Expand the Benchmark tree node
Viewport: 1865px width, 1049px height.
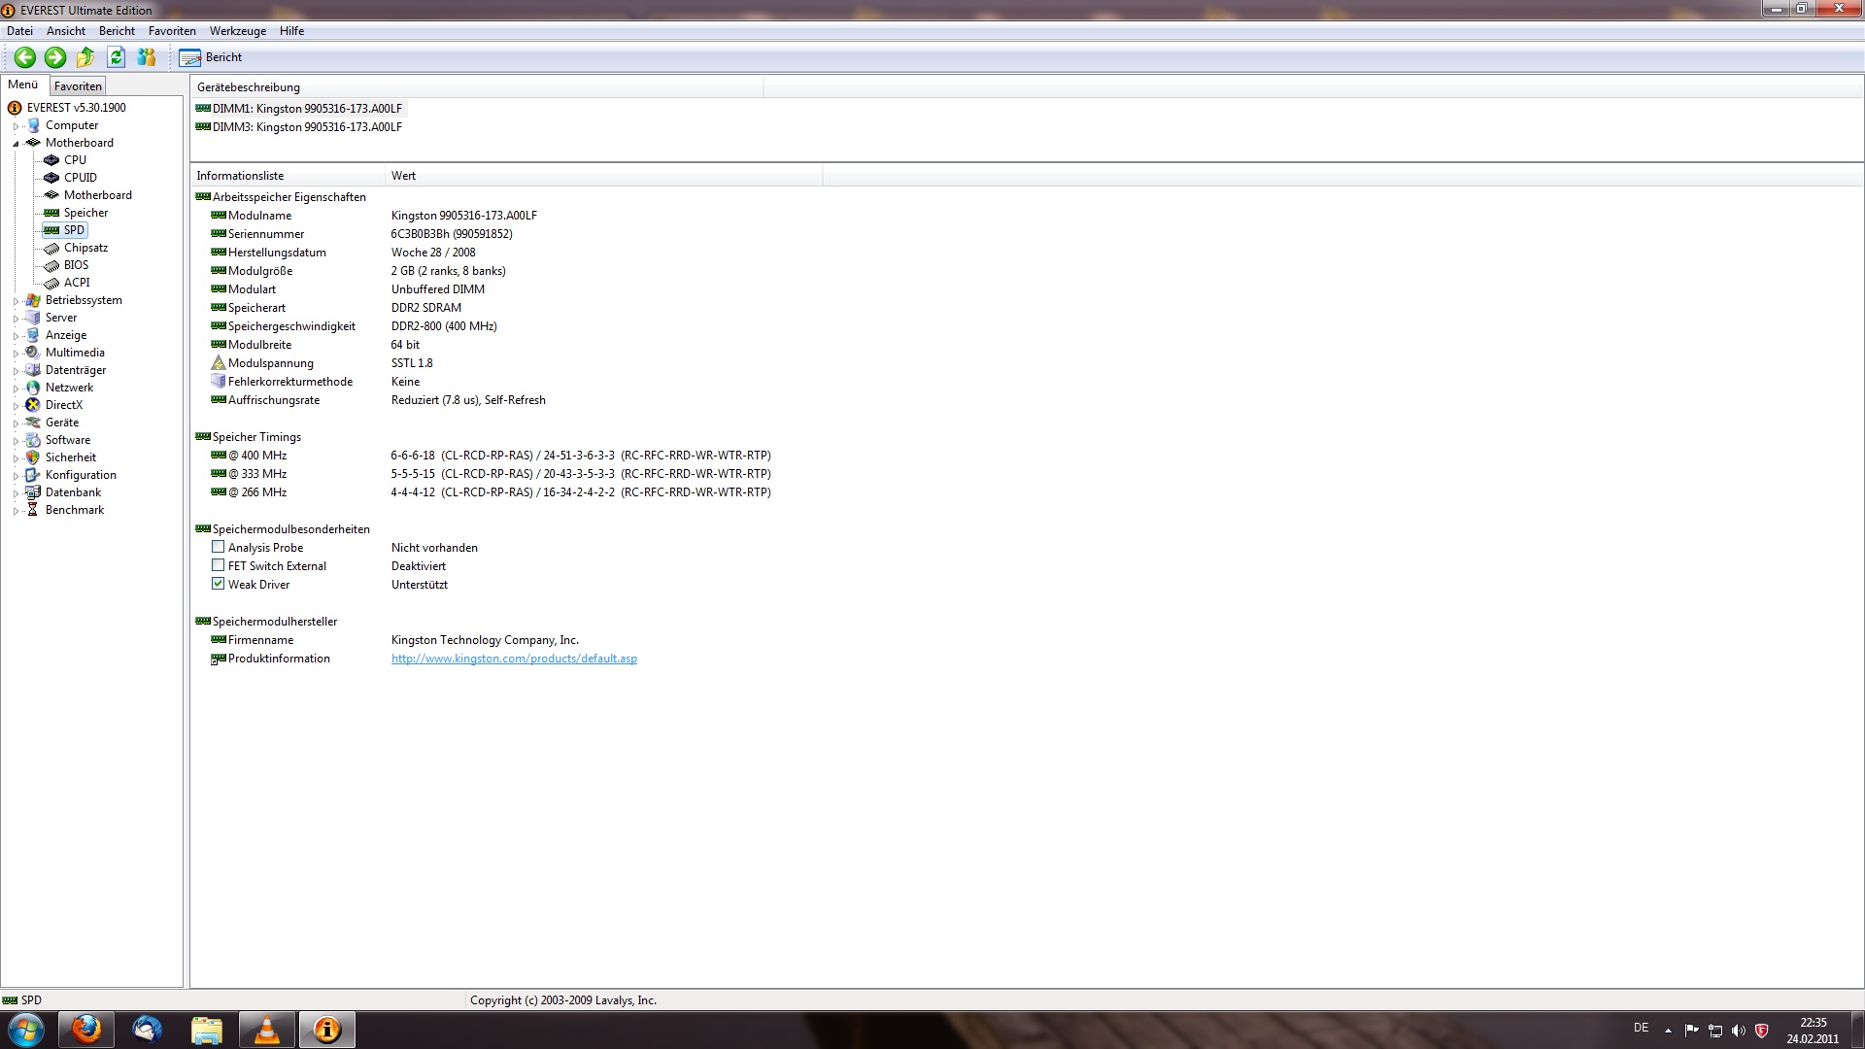point(17,511)
